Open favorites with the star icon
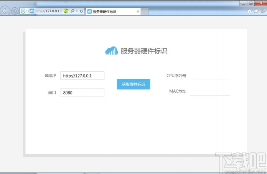This screenshot has height=174, width=267. click(x=256, y=11)
